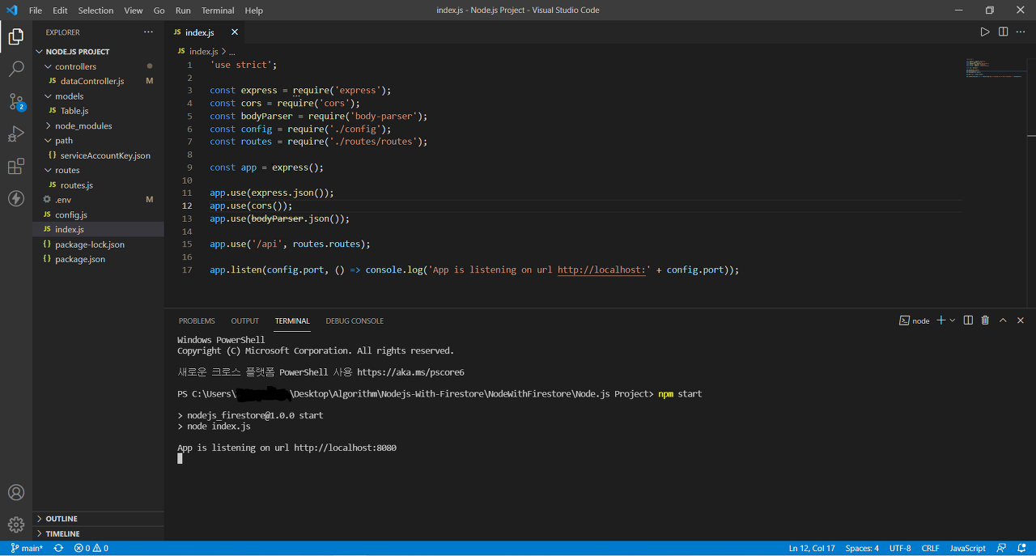
Task: Open the Accounts icon in the activity bar
Action: pyautogui.click(x=15, y=493)
